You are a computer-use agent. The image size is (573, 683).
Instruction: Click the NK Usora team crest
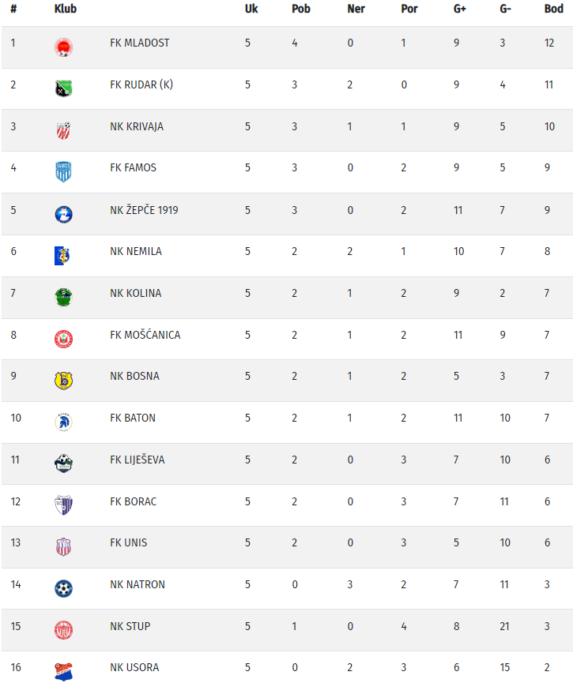pyautogui.click(x=63, y=671)
